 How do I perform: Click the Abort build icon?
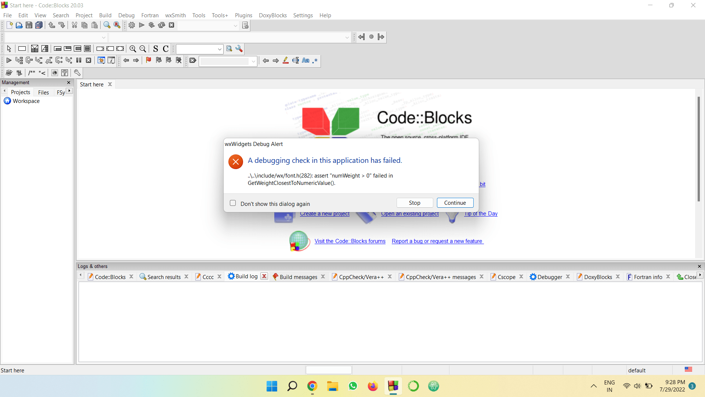171,25
